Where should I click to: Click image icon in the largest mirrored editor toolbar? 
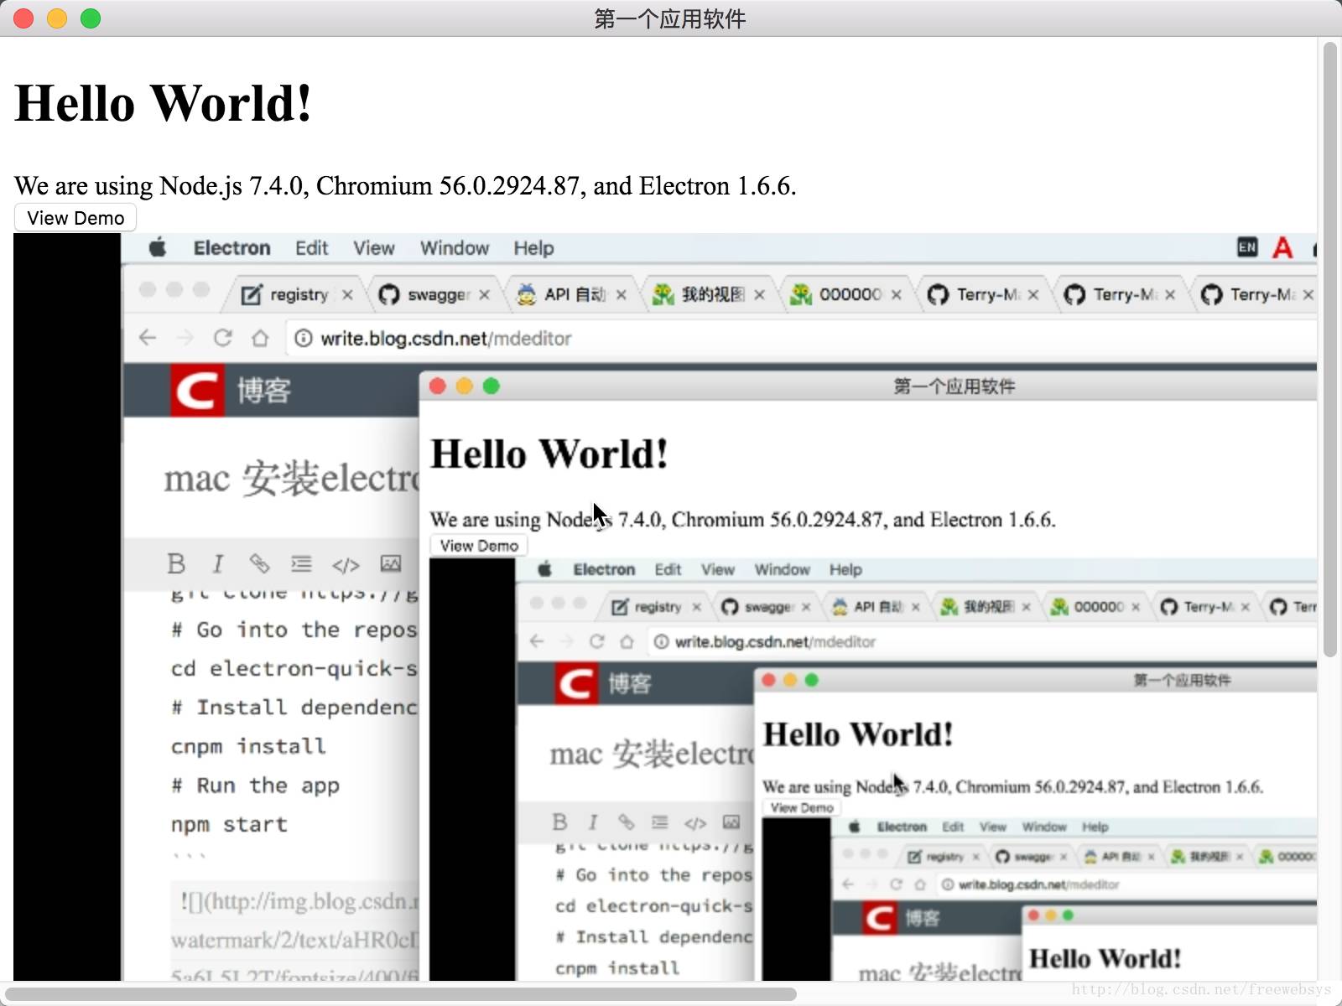(391, 563)
